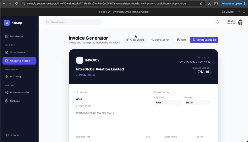This screenshot has height=142, width=248.
Task: Click Save to Dashboard
Action: [x=204, y=40]
